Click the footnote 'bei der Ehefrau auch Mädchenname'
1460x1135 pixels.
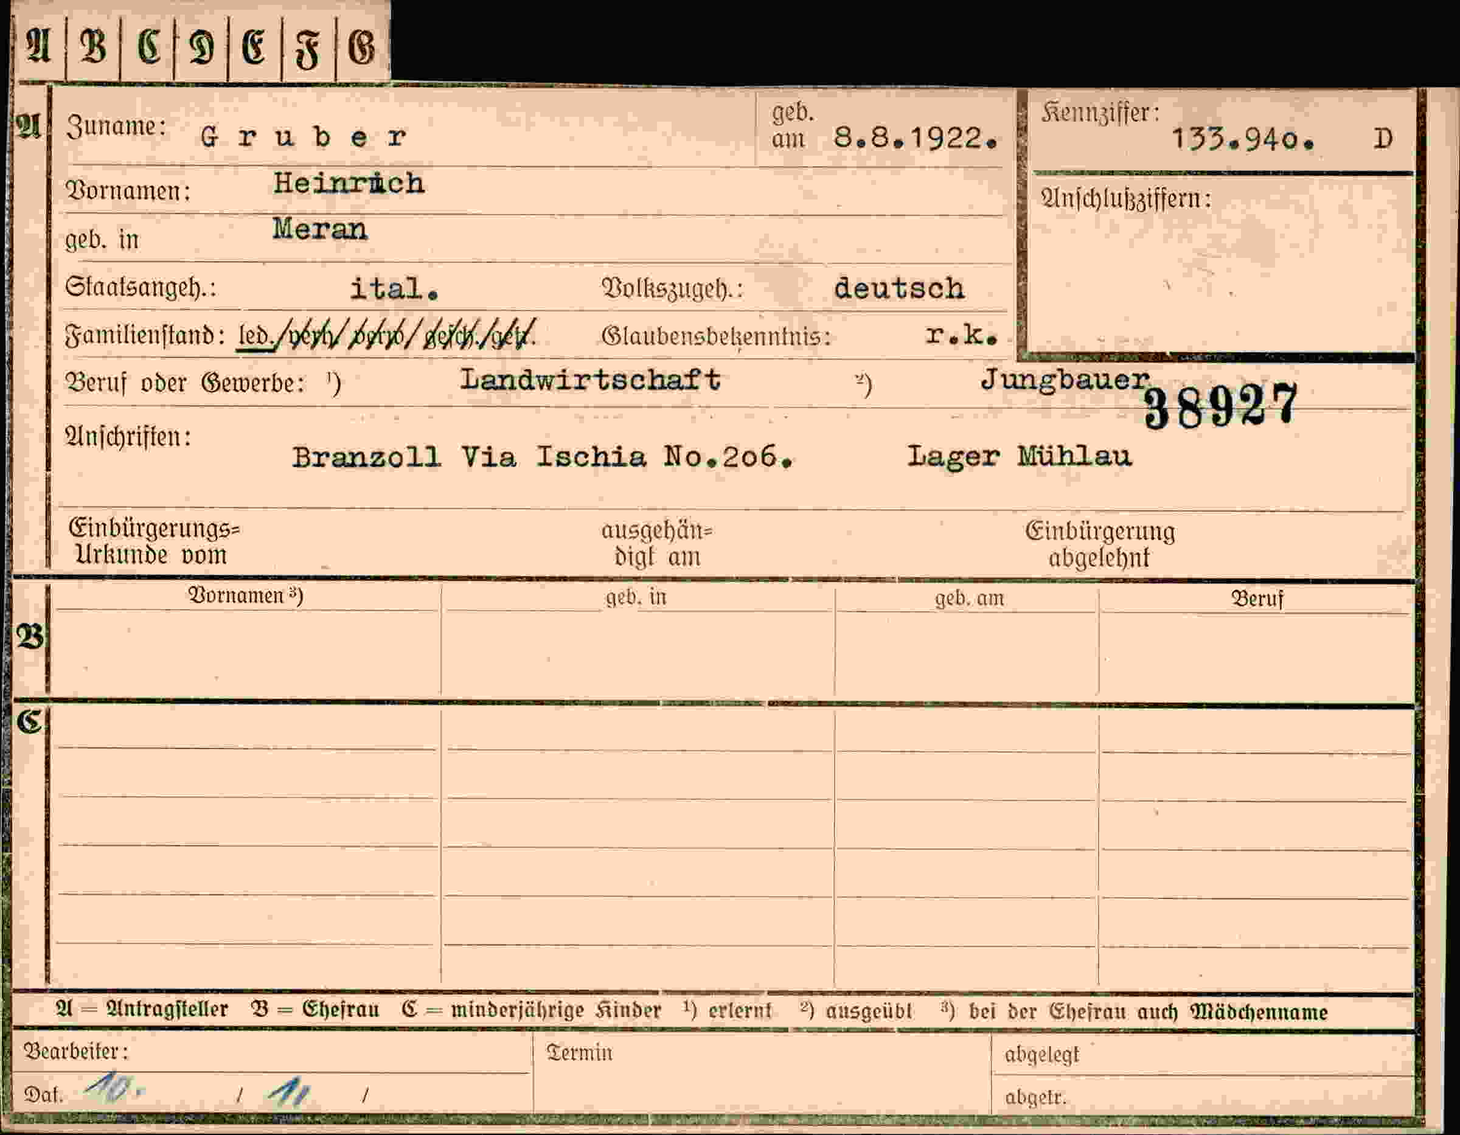pyautogui.click(x=1148, y=1012)
